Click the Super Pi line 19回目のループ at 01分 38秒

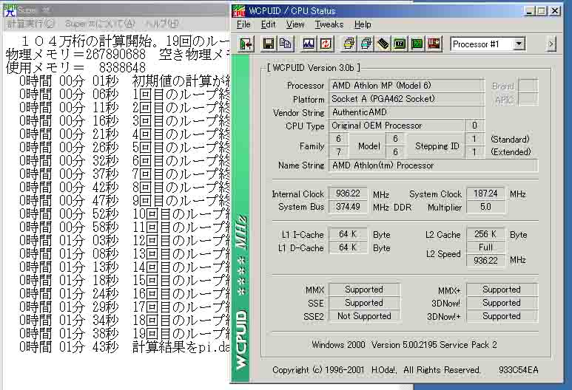[x=124, y=334]
